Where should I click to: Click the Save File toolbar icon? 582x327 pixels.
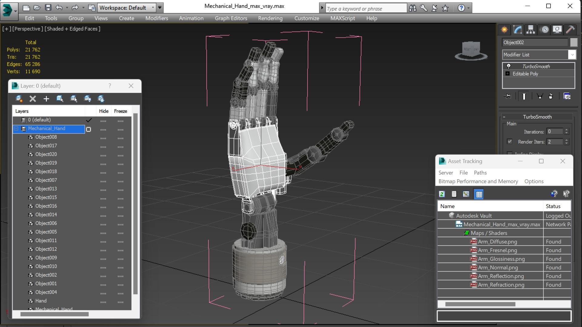coord(48,8)
